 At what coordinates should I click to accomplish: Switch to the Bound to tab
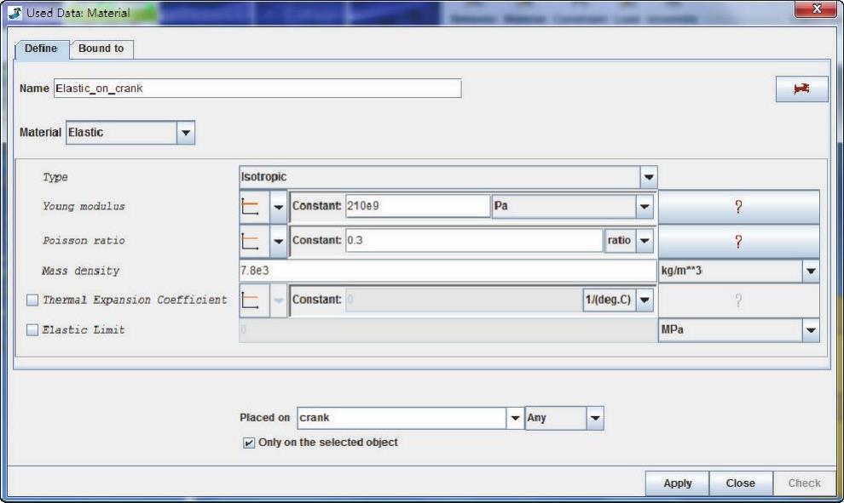click(101, 49)
